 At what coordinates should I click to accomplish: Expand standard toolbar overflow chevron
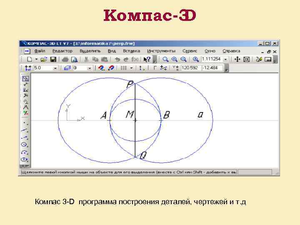coord(155,60)
